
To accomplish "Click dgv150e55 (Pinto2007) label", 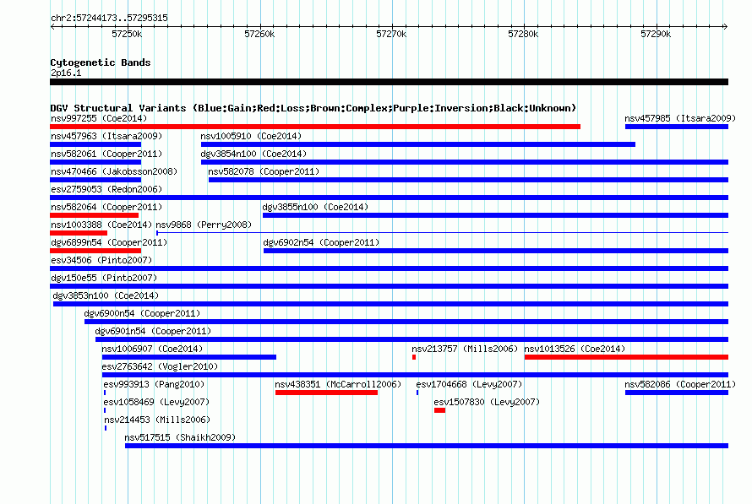I will tap(104, 278).
